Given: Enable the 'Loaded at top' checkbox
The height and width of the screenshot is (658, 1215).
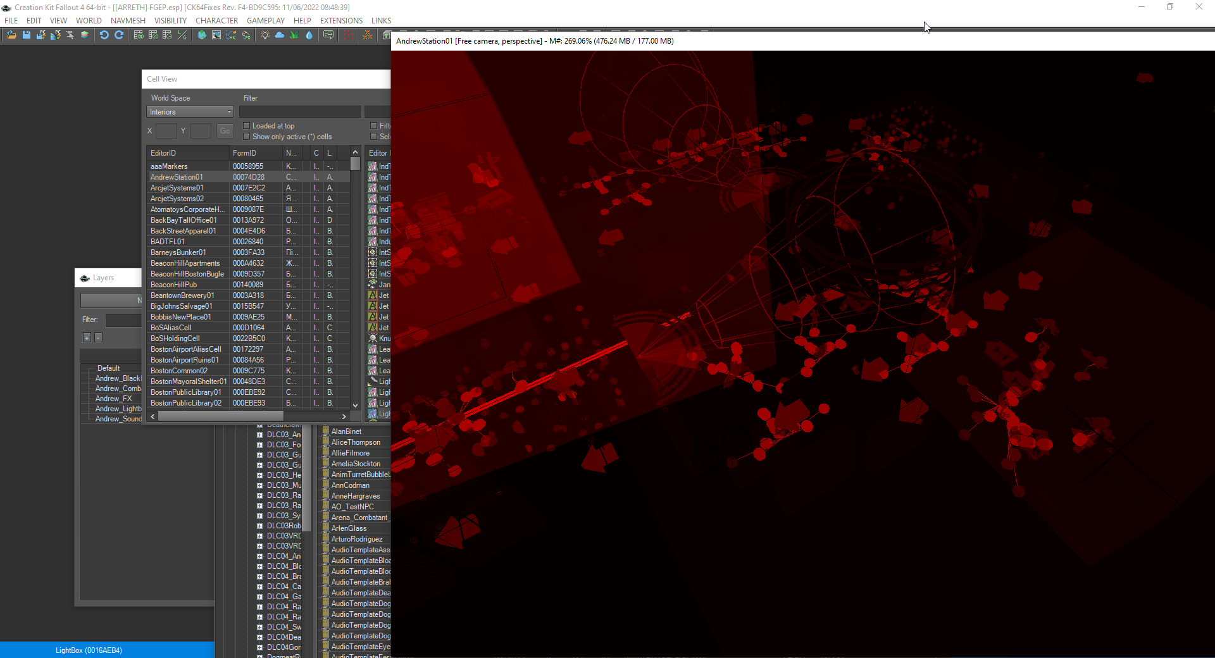Looking at the screenshot, I should 247,126.
